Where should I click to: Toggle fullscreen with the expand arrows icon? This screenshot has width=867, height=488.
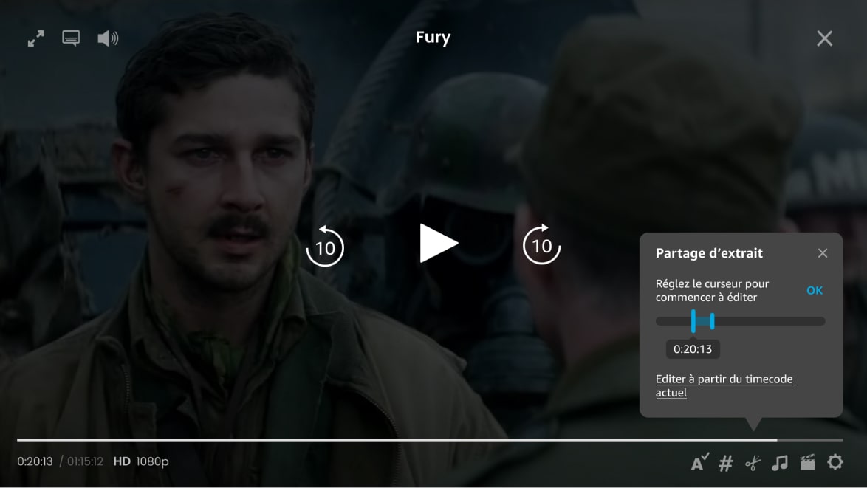(36, 38)
